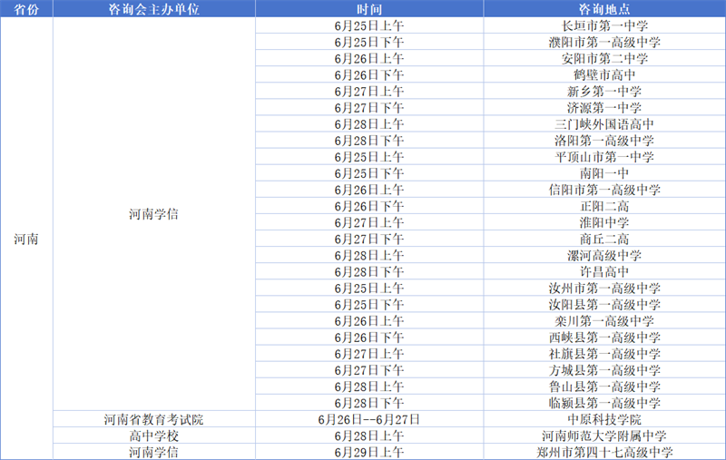This screenshot has height=460, width=726.
Task: Click the 咨询会主办单位 column header
Action: (x=154, y=9)
